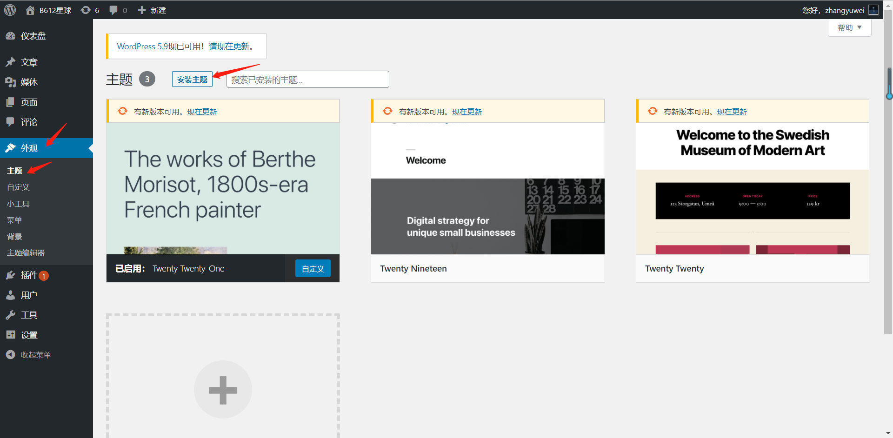This screenshot has width=893, height=438.
Task: Click the blue 自定义 button on active theme
Action: (313, 269)
